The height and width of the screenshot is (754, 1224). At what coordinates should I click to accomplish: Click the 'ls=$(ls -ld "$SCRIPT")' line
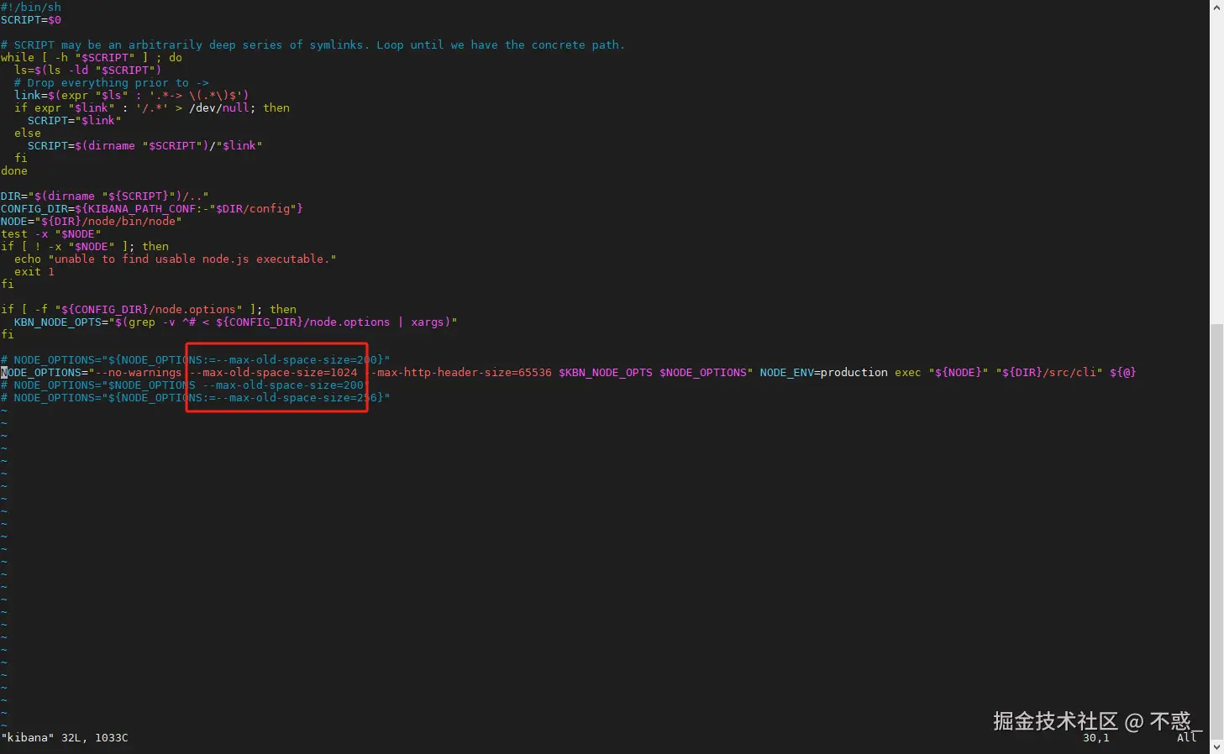(x=87, y=70)
